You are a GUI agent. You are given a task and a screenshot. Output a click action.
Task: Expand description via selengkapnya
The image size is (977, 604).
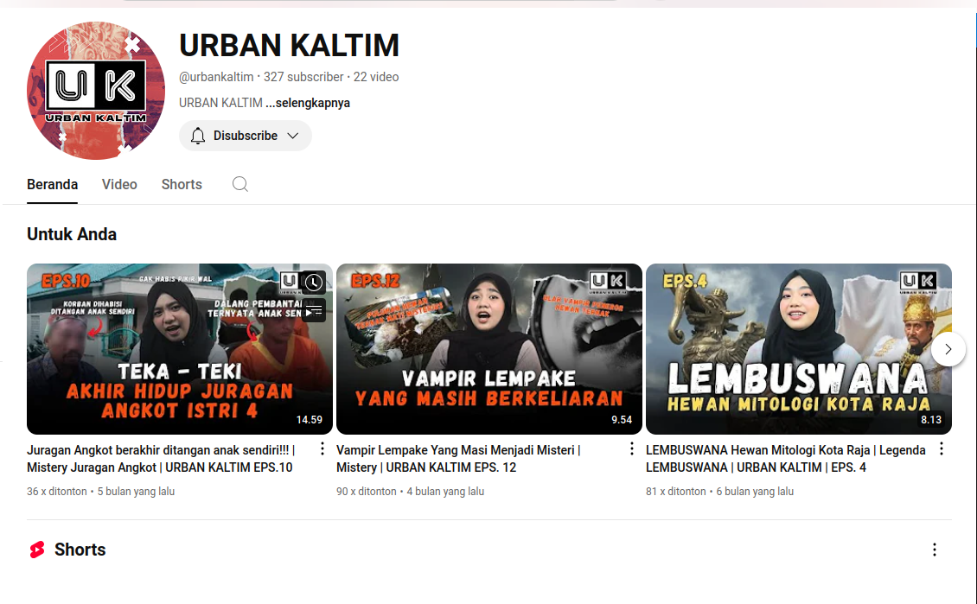(309, 102)
